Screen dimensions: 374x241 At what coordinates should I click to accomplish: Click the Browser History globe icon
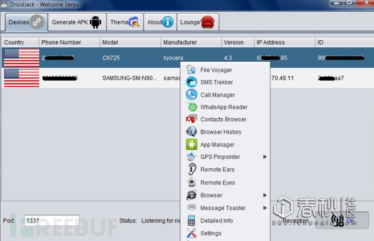click(x=191, y=132)
